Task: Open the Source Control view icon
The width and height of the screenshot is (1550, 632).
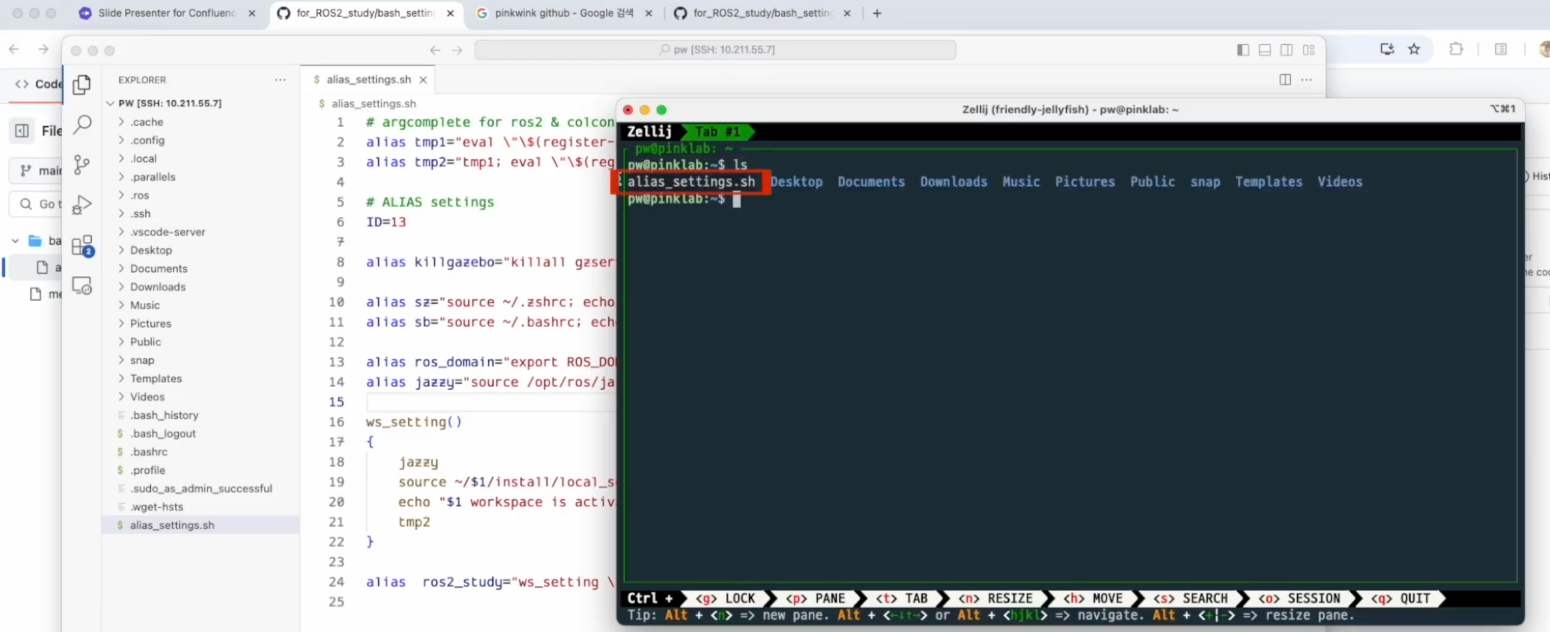Action: (x=82, y=164)
